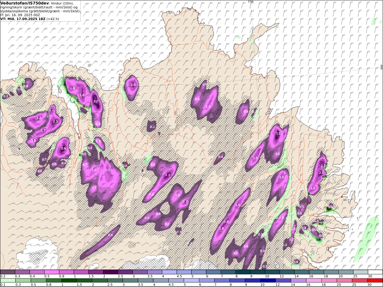Click the VT valid time line in header

(x=29, y=19)
